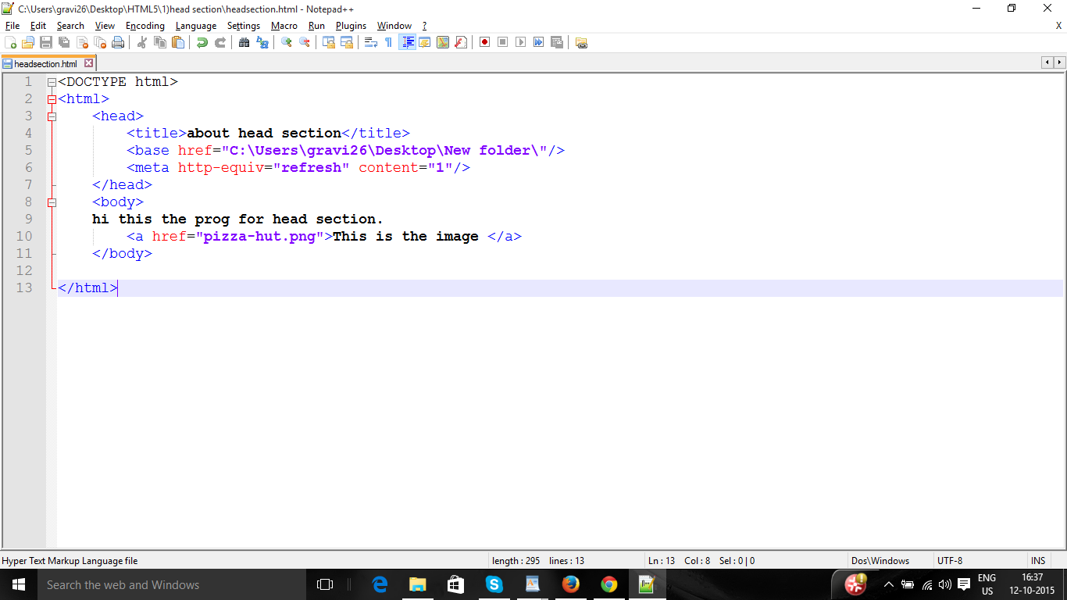Collapse the body section fold marker
Screen dimensions: 1067x600
point(52,202)
